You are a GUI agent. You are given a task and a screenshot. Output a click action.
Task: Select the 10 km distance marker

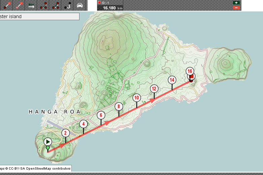coord(136,98)
